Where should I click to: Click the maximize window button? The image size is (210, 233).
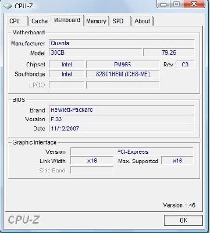pos(176,4)
